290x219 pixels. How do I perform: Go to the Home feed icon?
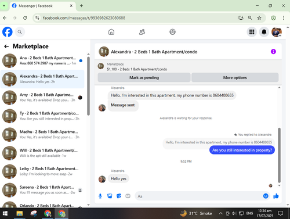click(x=111, y=32)
